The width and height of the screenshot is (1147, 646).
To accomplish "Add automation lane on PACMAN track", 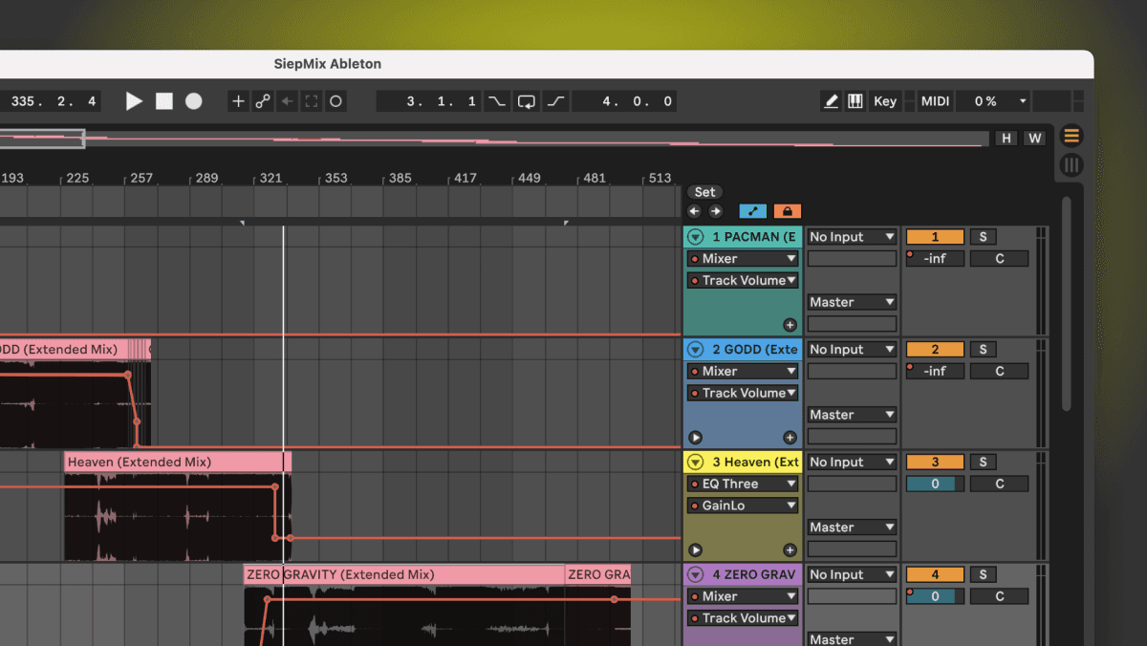I will click(790, 325).
